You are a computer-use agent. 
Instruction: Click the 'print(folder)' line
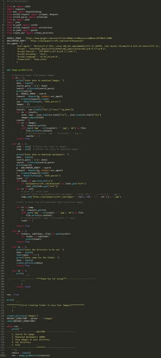coord(34,239)
